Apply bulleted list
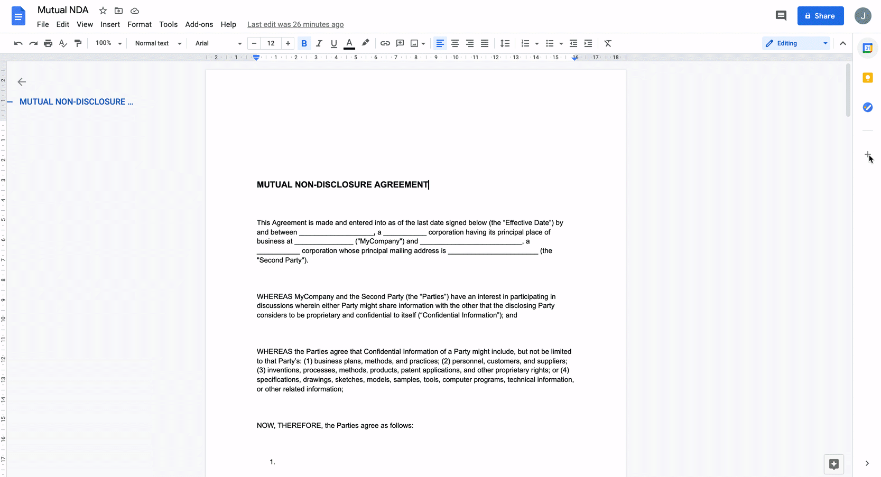The height and width of the screenshot is (477, 881). [550, 43]
